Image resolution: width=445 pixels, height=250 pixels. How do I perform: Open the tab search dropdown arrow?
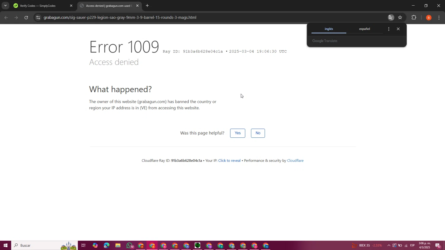click(5, 6)
